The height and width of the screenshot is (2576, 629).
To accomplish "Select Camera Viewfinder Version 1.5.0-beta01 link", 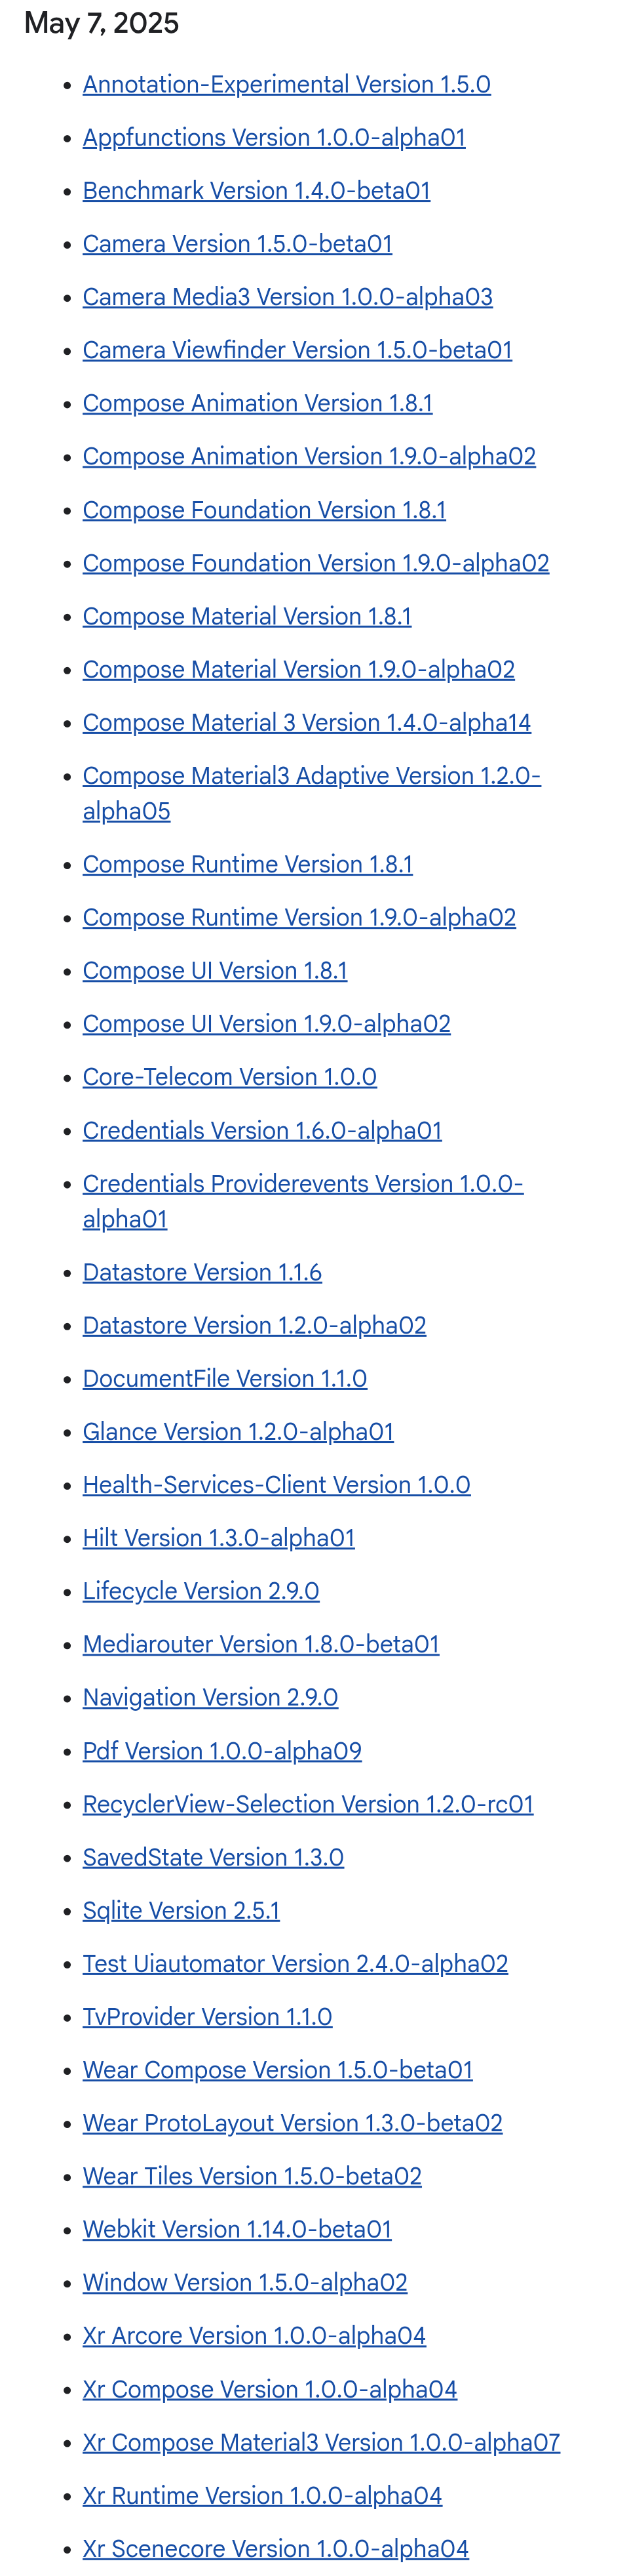I will pyautogui.click(x=297, y=350).
